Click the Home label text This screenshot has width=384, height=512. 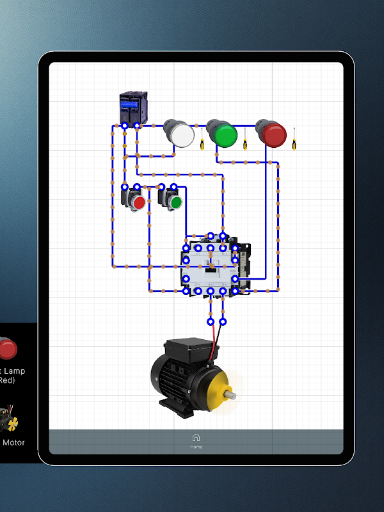click(196, 447)
